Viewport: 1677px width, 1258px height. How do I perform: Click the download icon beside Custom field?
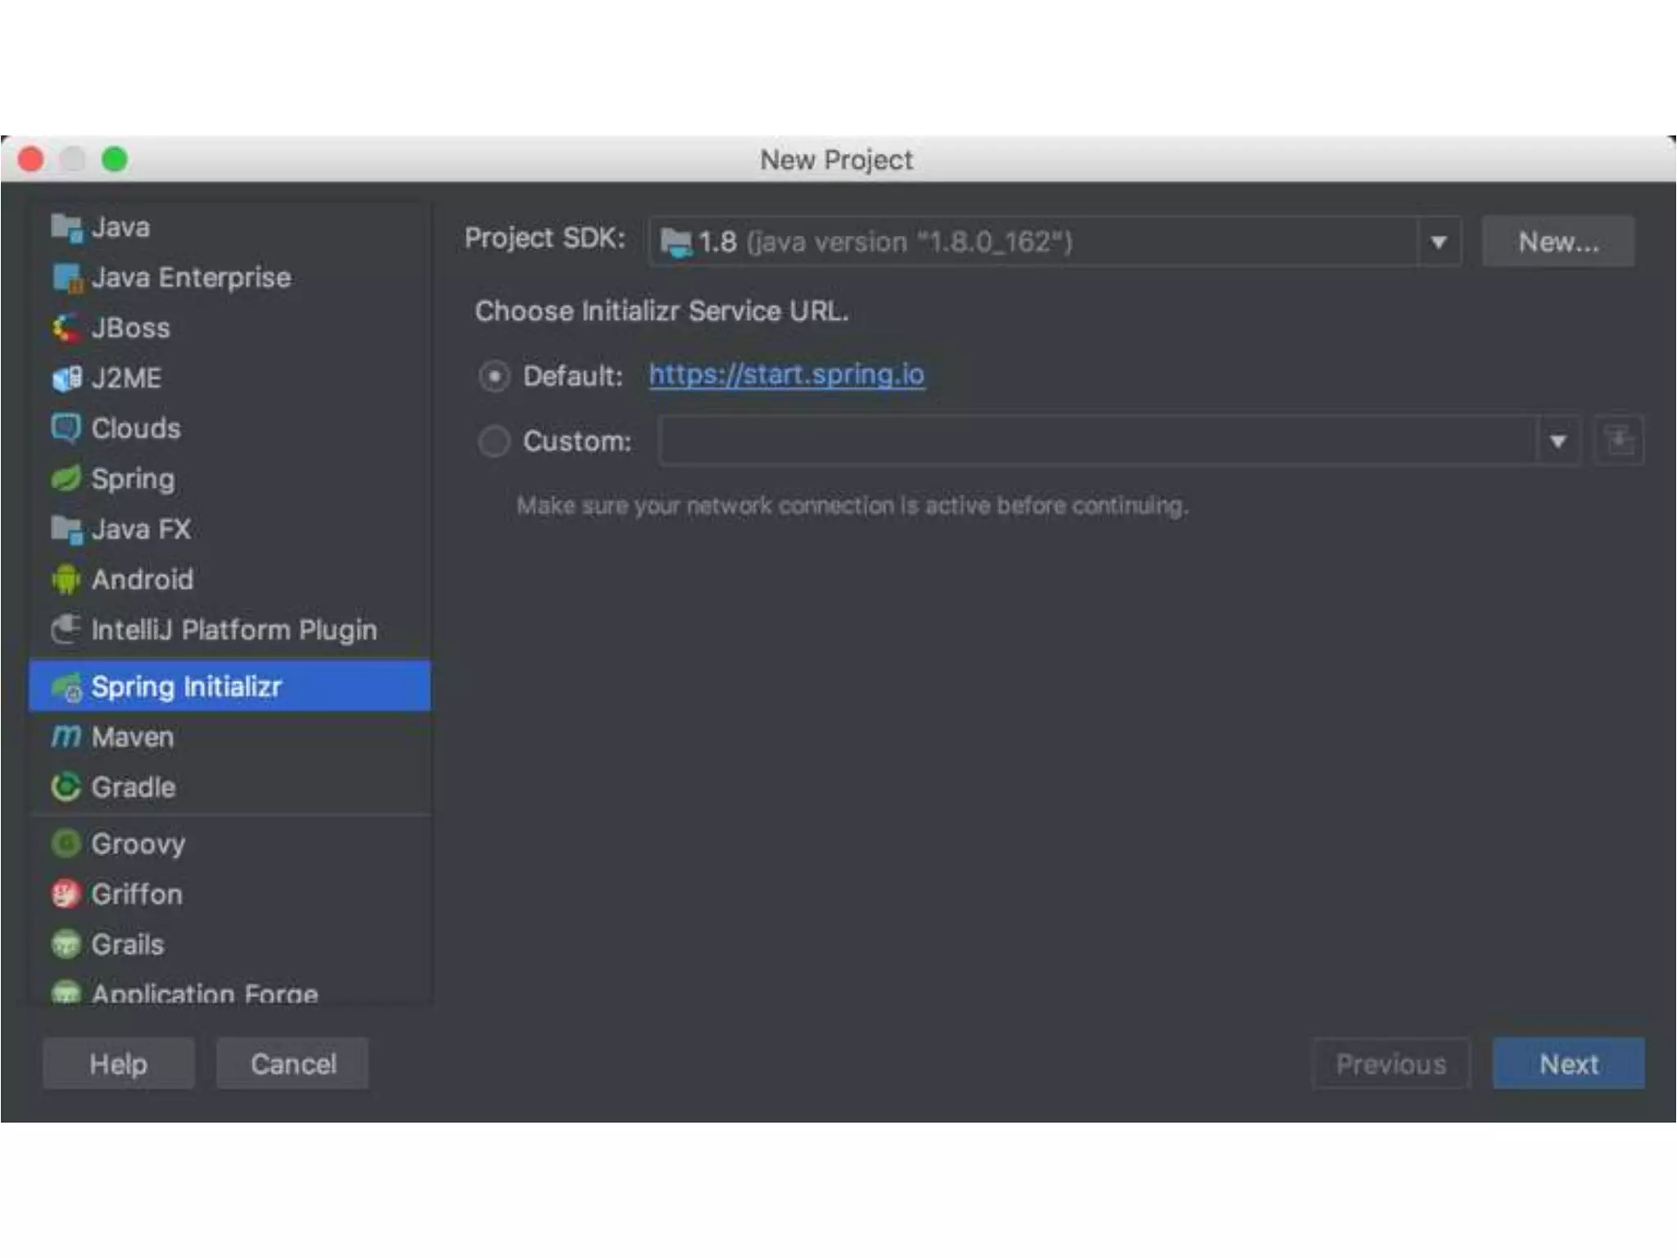coord(1618,441)
